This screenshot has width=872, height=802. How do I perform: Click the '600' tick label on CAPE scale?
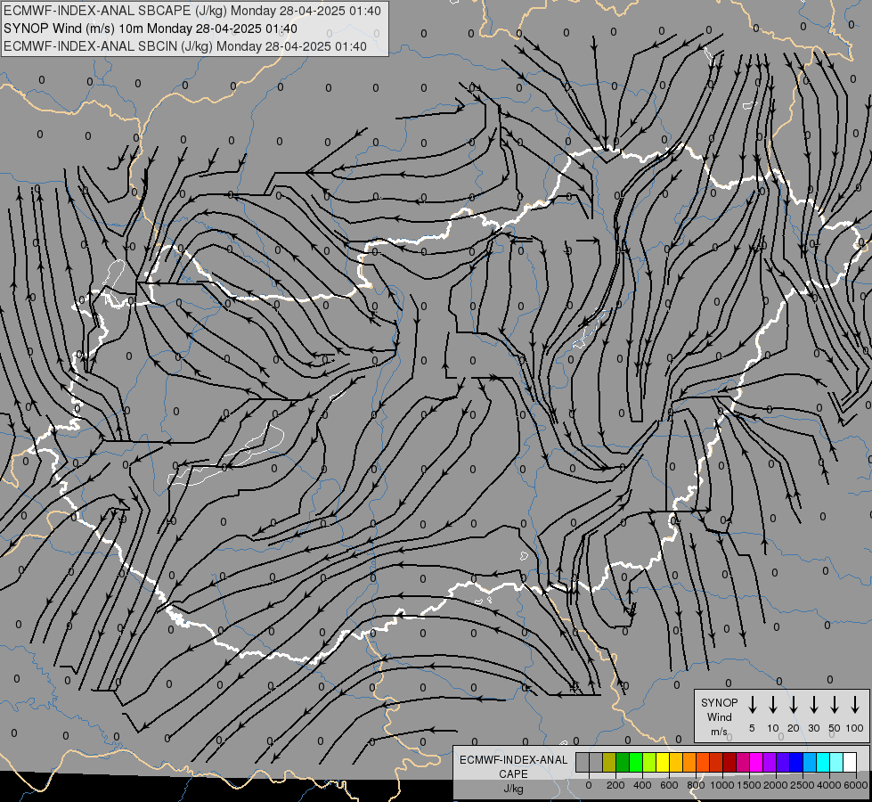(669, 785)
